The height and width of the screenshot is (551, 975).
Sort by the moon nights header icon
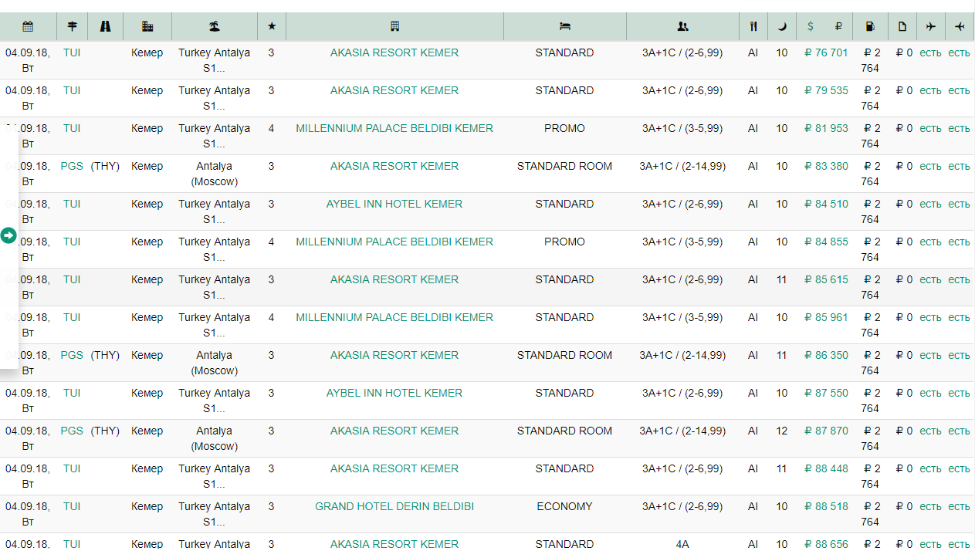[x=782, y=26]
